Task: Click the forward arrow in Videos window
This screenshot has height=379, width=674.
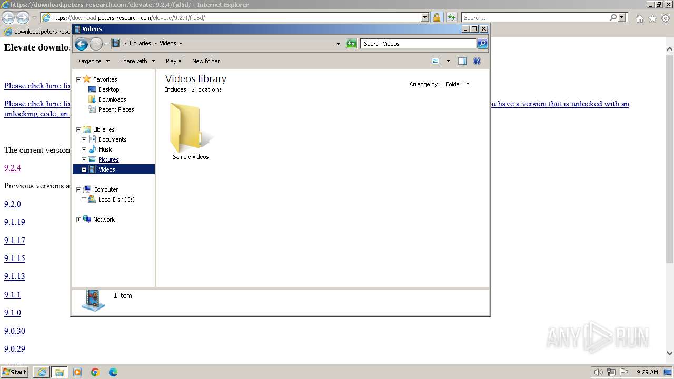Action: tap(96, 44)
